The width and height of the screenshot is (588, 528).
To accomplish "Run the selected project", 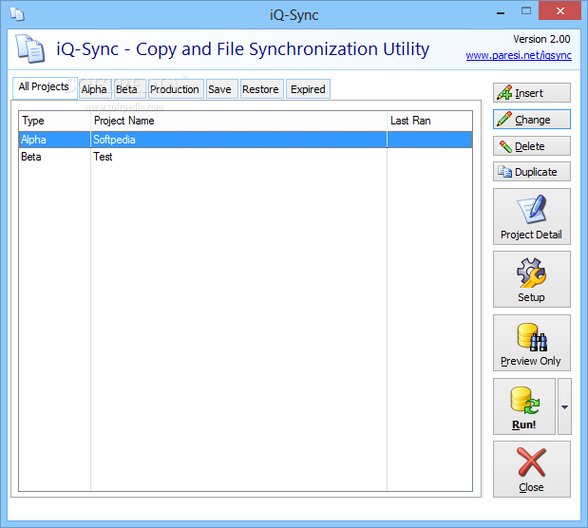I will coord(523,406).
